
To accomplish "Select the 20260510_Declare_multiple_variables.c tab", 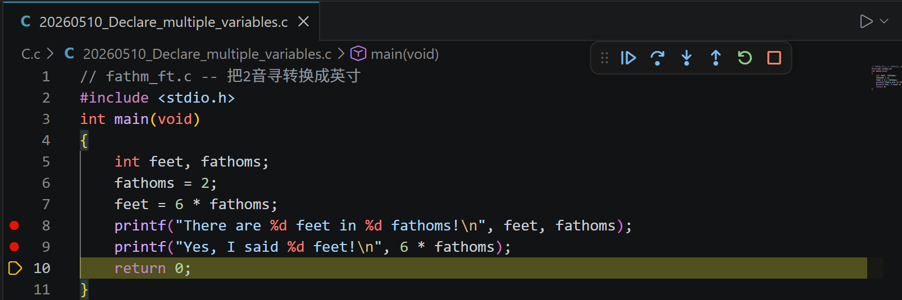I will (163, 22).
